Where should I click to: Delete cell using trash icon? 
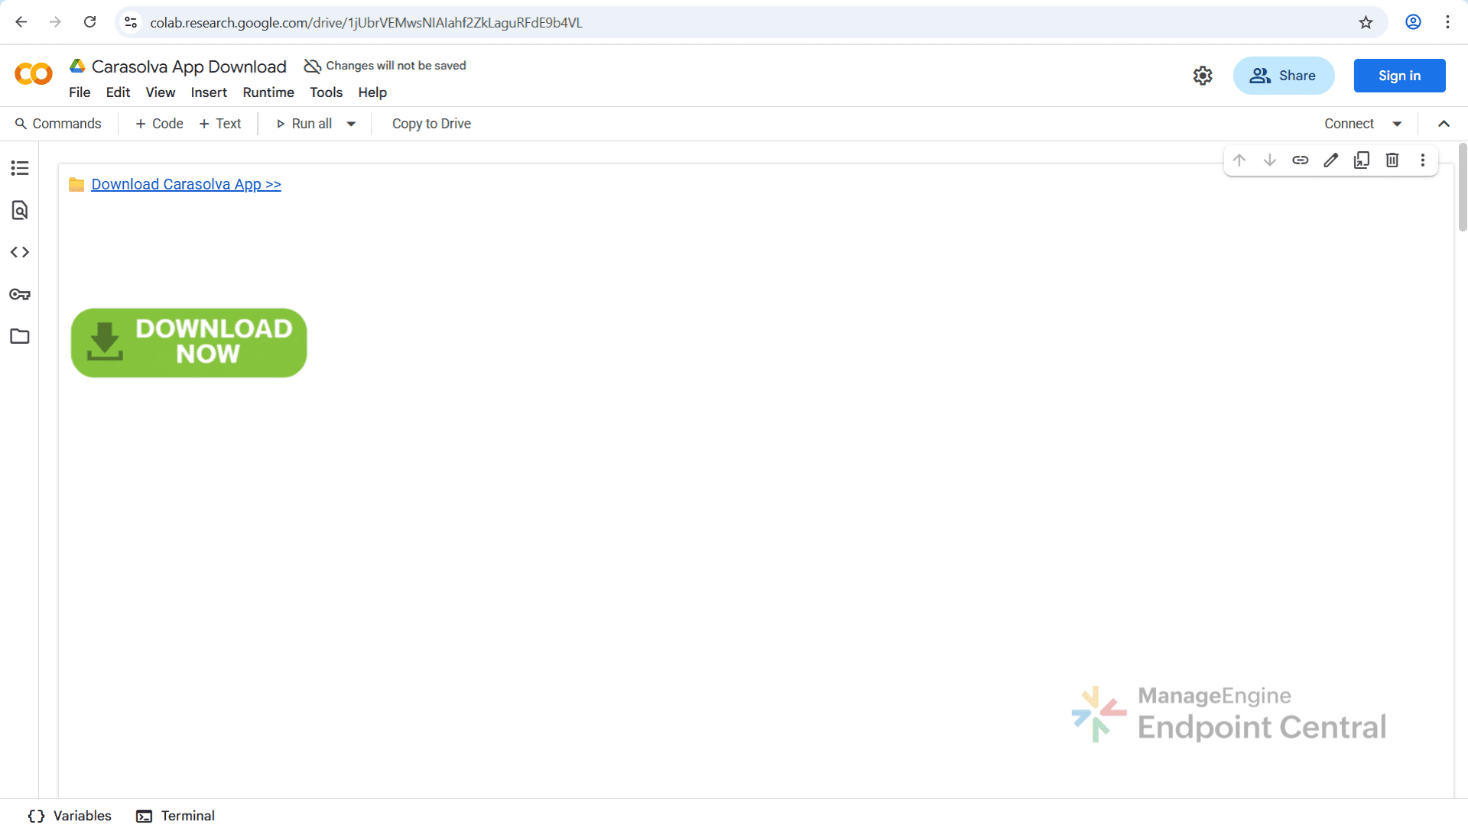pos(1392,160)
